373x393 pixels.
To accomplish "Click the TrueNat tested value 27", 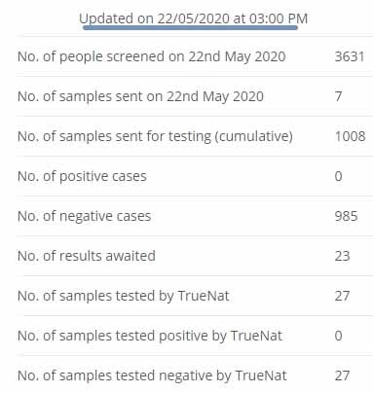I will click(x=342, y=296).
